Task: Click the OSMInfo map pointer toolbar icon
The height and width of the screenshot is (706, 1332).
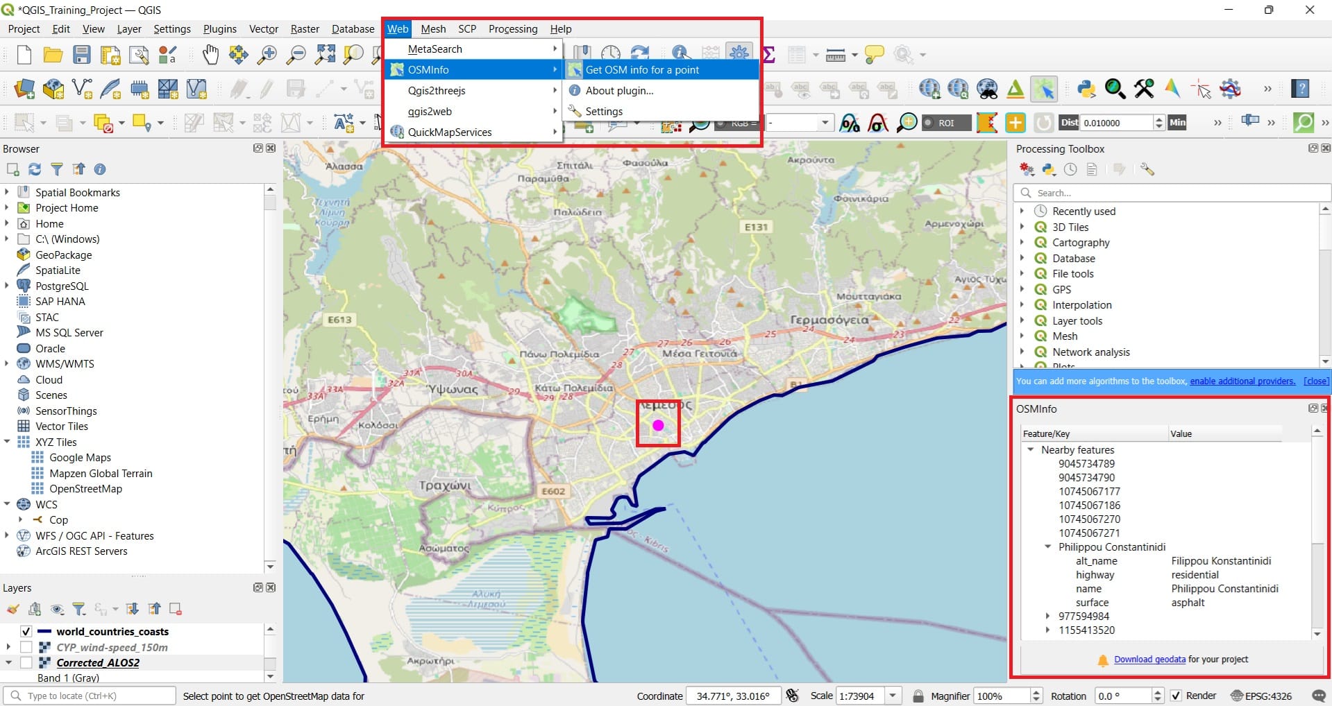Action: [1044, 89]
